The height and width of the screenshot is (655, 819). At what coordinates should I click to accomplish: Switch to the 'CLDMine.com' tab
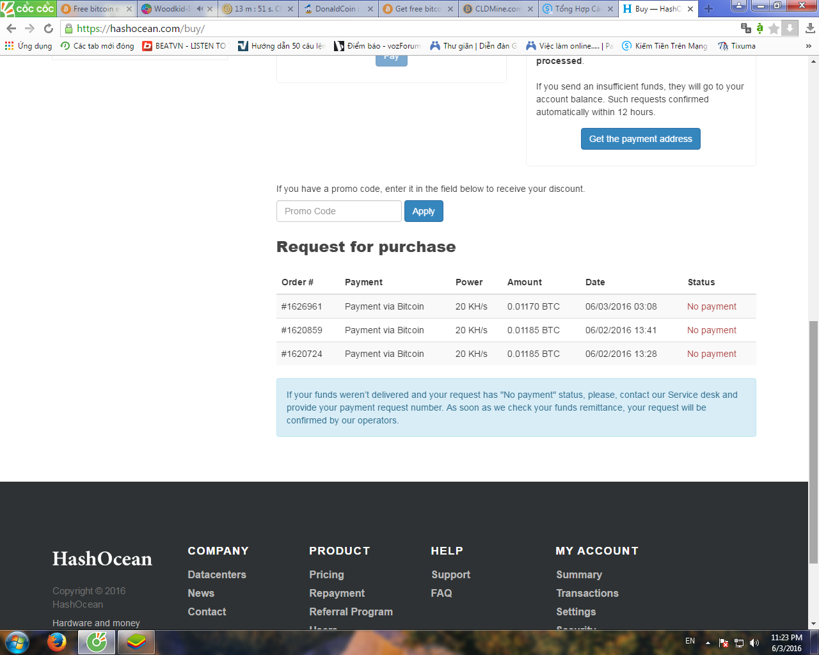pos(499,9)
